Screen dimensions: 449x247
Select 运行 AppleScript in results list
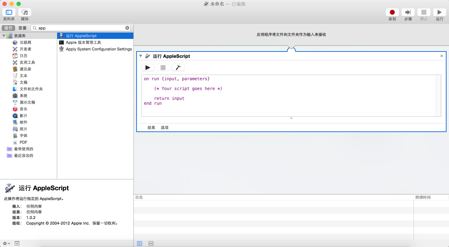(x=95, y=36)
